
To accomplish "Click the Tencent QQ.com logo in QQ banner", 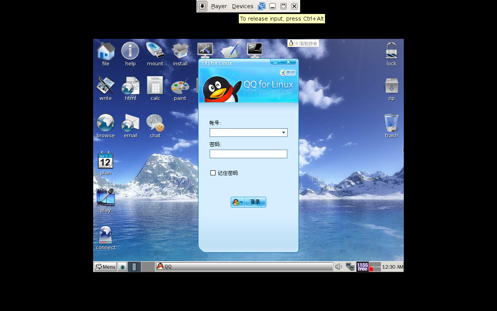I will [x=288, y=73].
